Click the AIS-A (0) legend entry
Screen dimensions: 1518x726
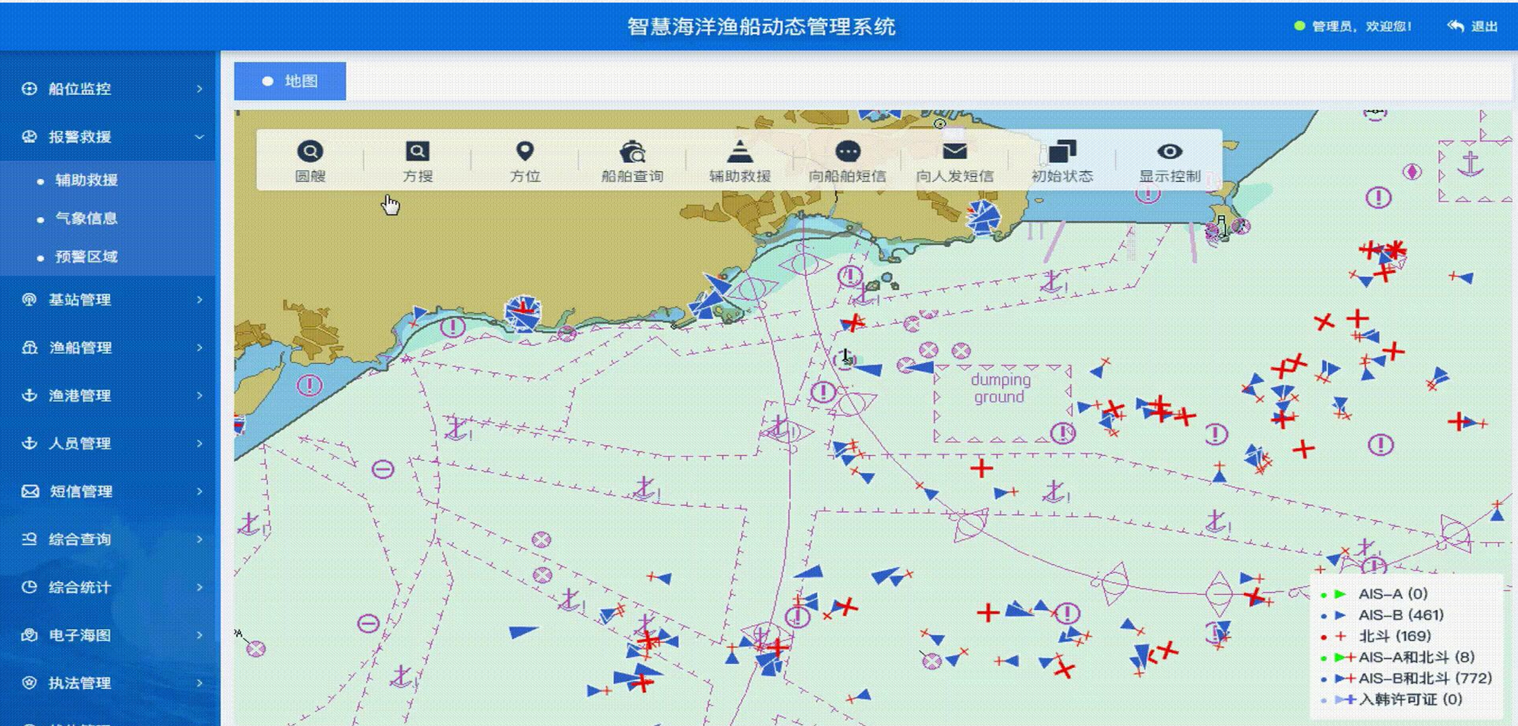click(x=1393, y=593)
